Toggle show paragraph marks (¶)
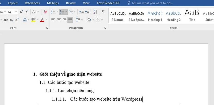The height and width of the screenshot is (105, 214). 103,12
